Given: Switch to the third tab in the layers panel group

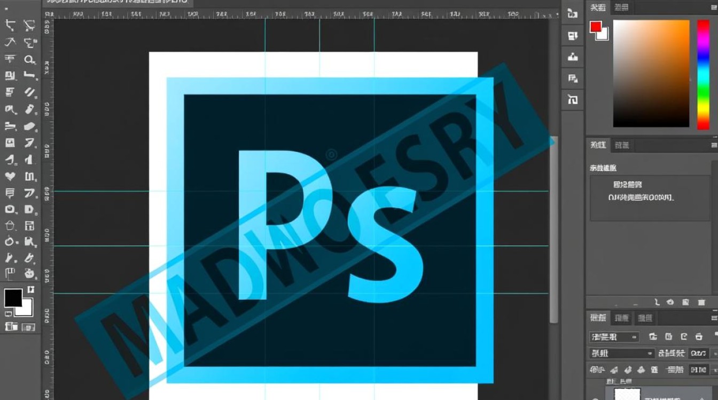Looking at the screenshot, I should pos(645,318).
